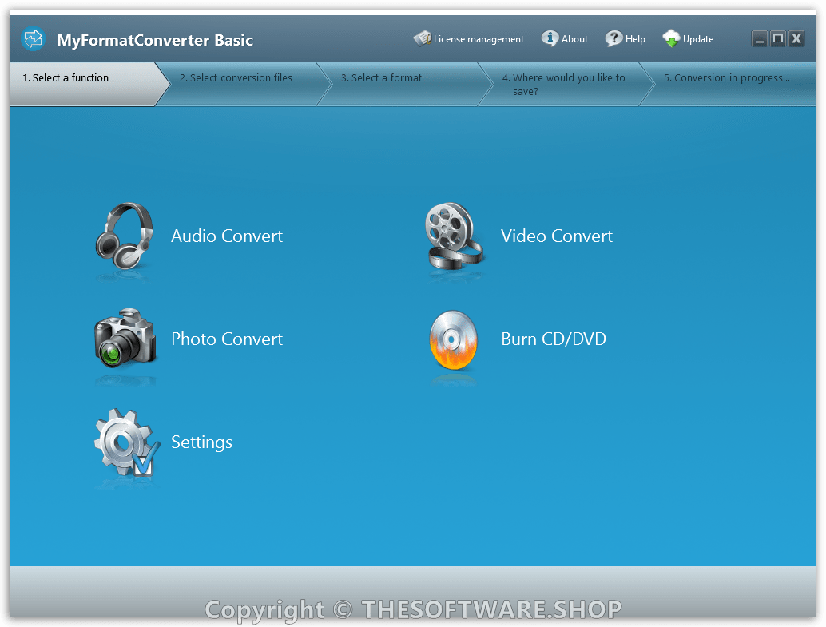Select the film reel Video Convert icon
This screenshot has height=627, width=826.
click(454, 236)
